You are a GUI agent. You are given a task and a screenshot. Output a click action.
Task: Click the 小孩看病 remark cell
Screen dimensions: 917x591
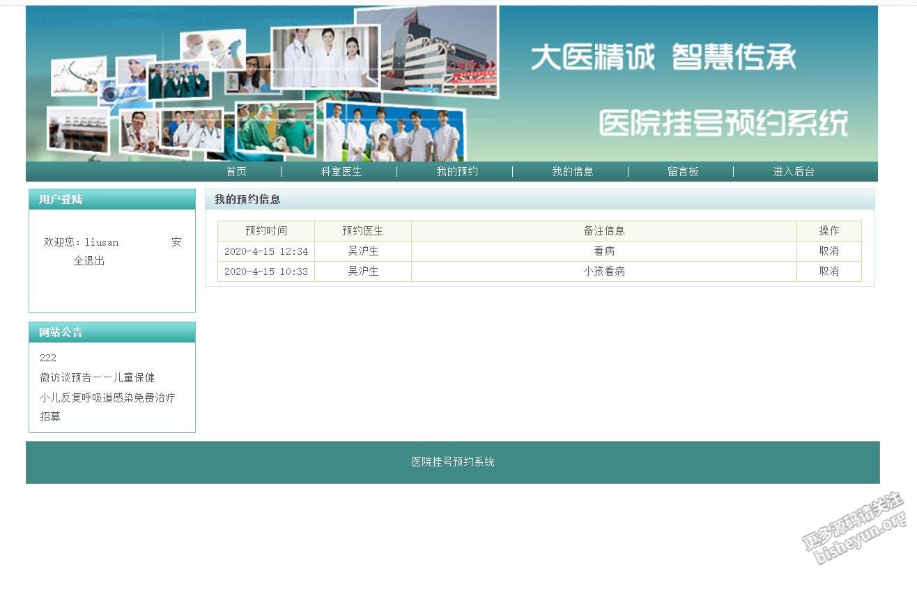point(603,271)
